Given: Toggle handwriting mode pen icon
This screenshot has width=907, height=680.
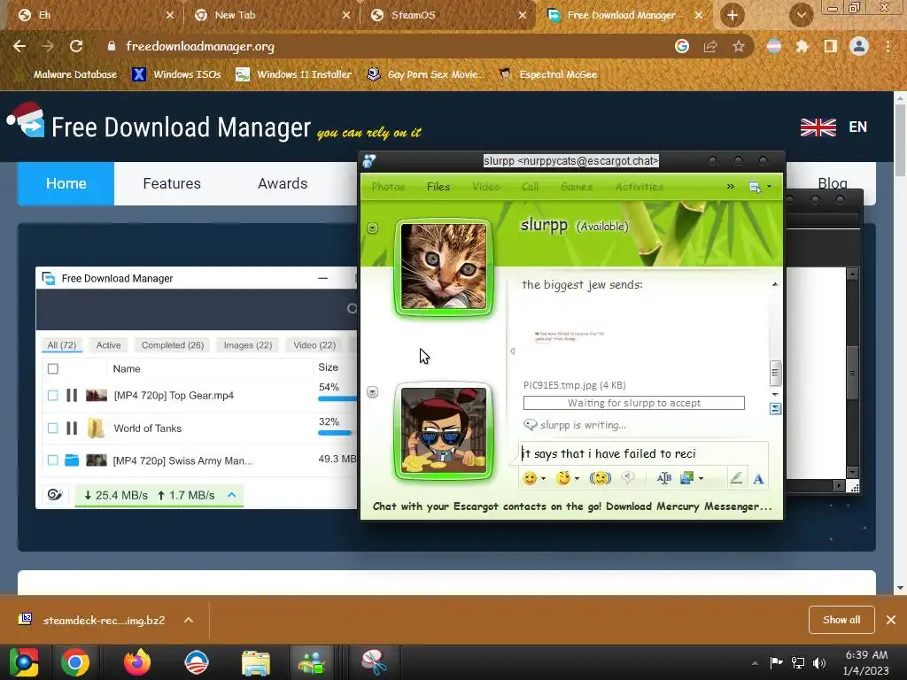Looking at the screenshot, I should tap(736, 478).
